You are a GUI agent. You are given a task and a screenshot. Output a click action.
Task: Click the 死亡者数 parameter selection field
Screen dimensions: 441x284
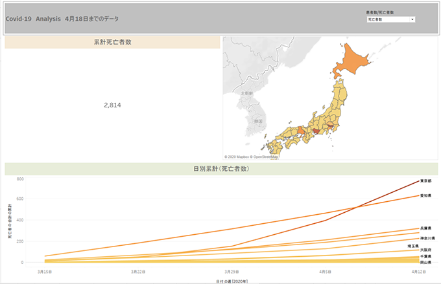point(388,19)
